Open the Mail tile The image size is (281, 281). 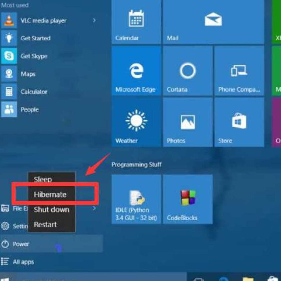click(213, 21)
